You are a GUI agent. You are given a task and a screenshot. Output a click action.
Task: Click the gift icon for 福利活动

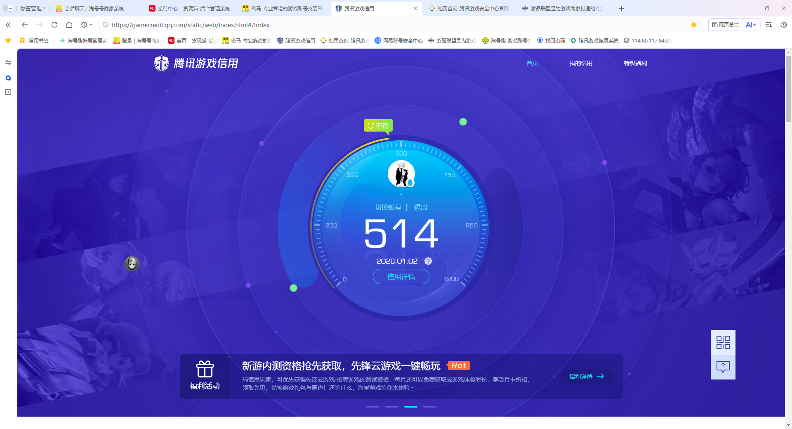[x=205, y=369]
